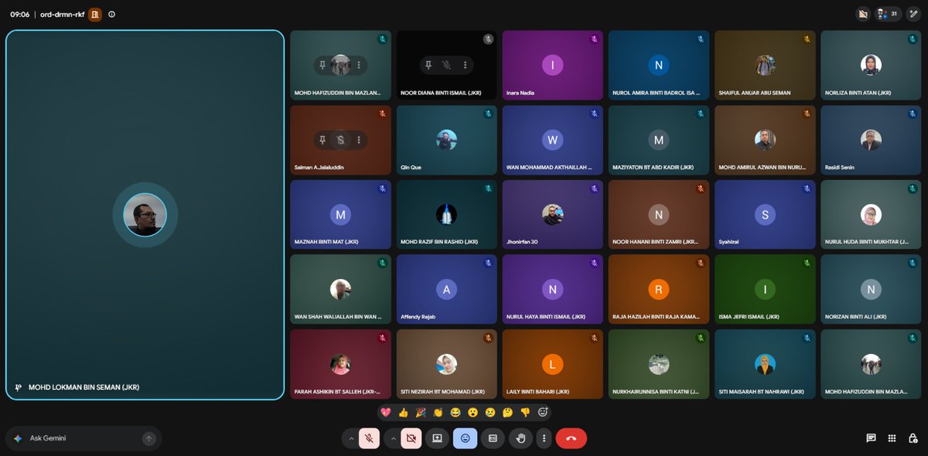Toggle the camera off button
This screenshot has height=456, width=928.
tap(411, 438)
